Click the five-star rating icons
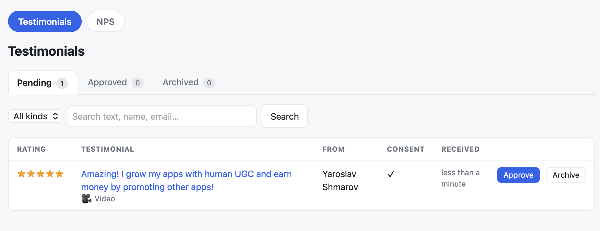This screenshot has height=231, width=600. [x=40, y=174]
